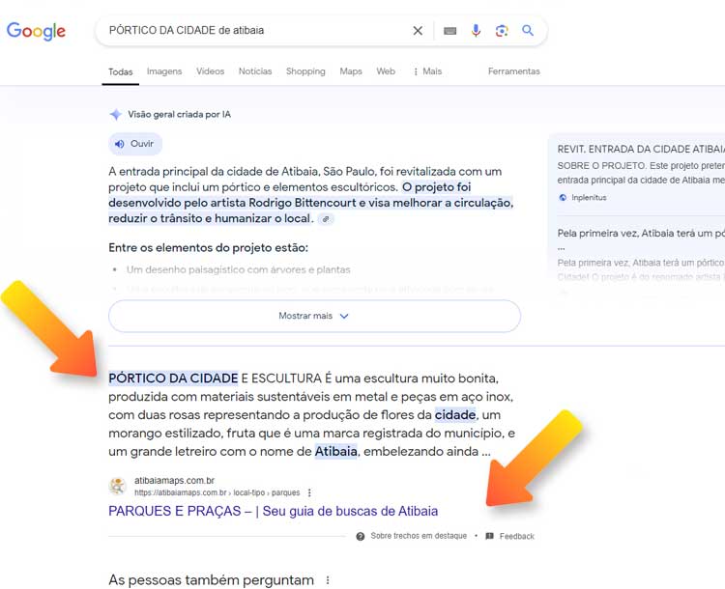Click the atibaiamaps.com.br site favicon

118,486
